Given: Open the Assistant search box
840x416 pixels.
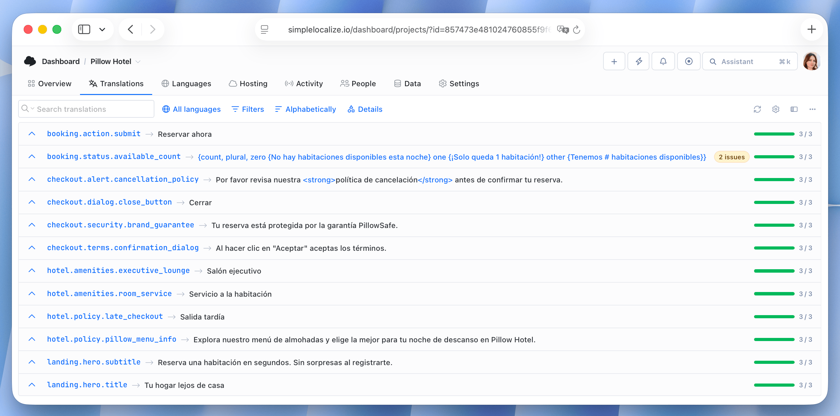Looking at the screenshot, I should click(x=750, y=61).
